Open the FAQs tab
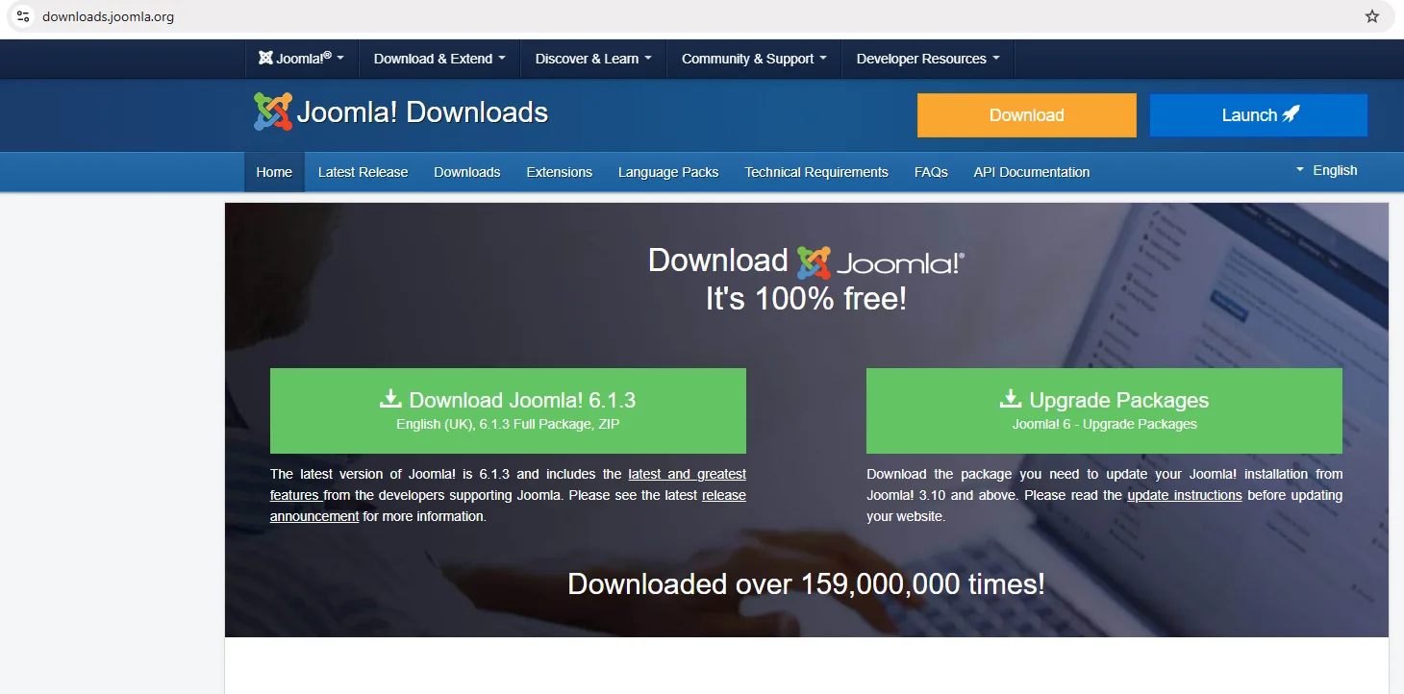The height and width of the screenshot is (694, 1404). coord(931,172)
